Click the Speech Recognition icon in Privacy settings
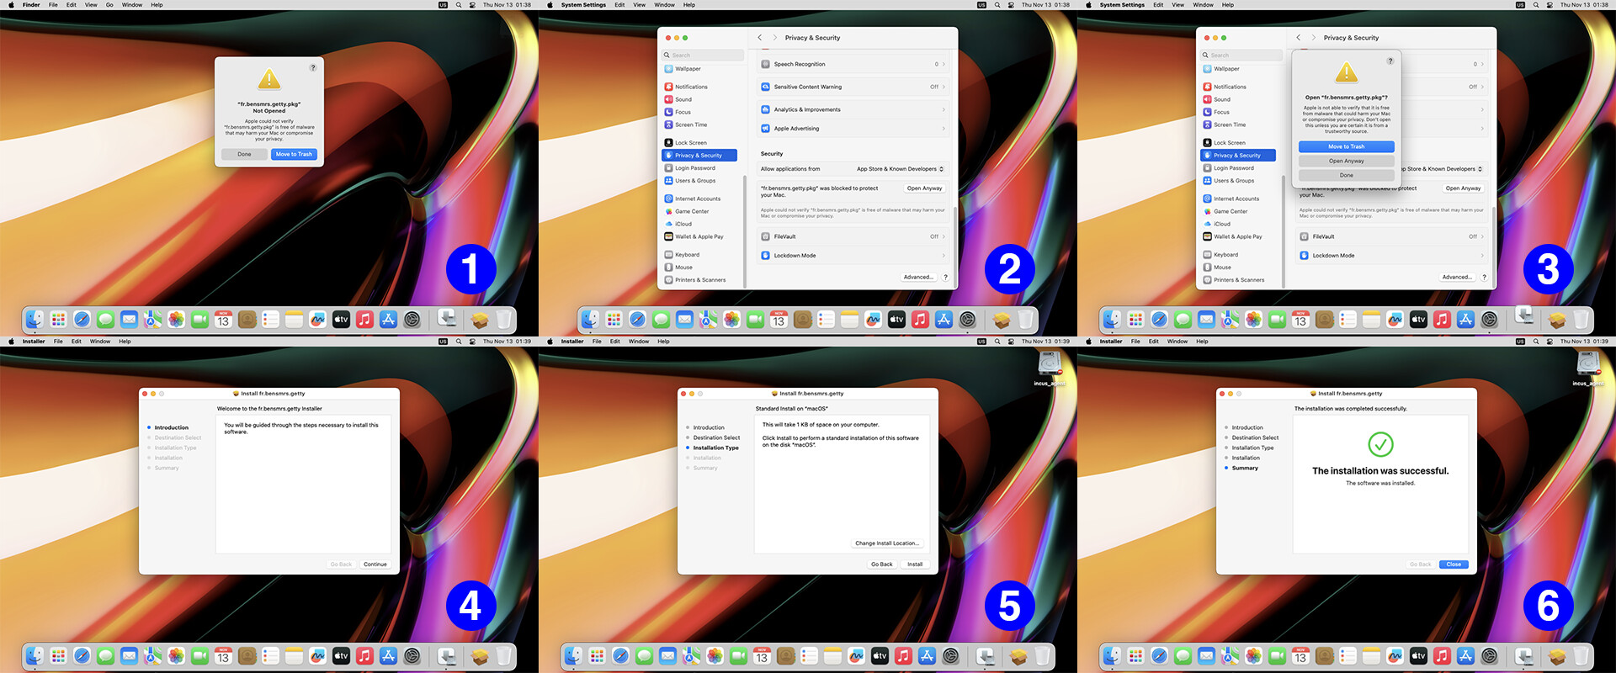Image resolution: width=1616 pixels, height=673 pixels. click(765, 64)
